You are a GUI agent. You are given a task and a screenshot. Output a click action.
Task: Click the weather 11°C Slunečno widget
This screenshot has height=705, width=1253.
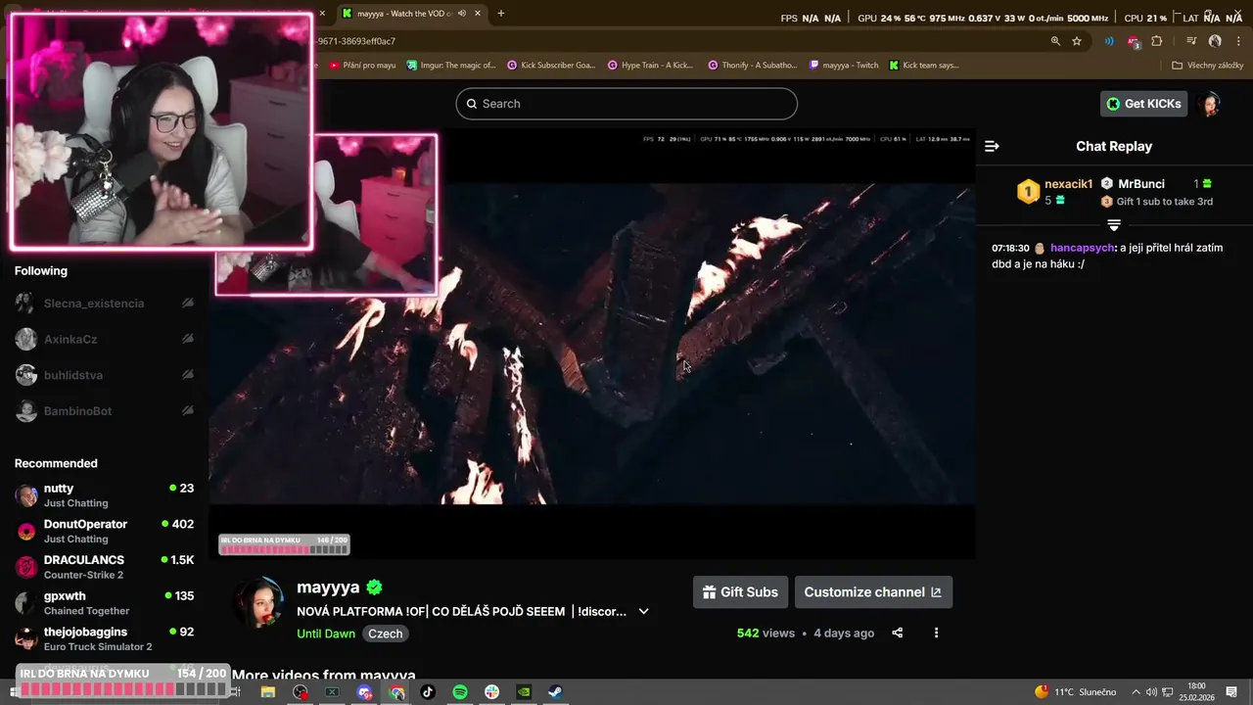point(1075,692)
